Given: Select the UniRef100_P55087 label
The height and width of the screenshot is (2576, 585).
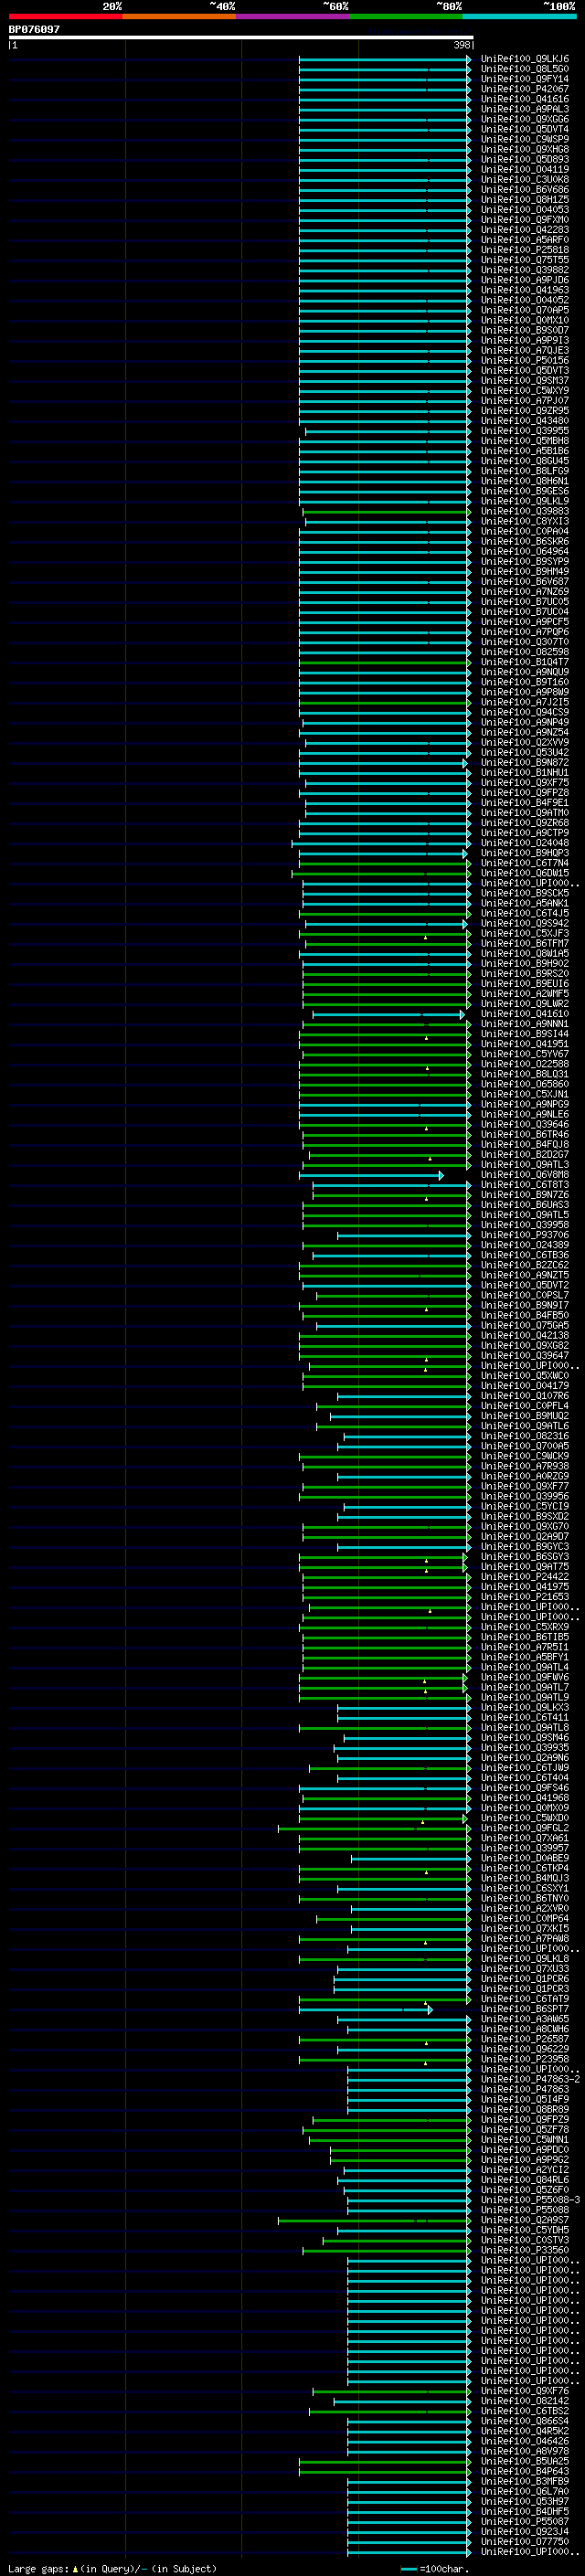Looking at the screenshot, I should (x=524, y=2521).
